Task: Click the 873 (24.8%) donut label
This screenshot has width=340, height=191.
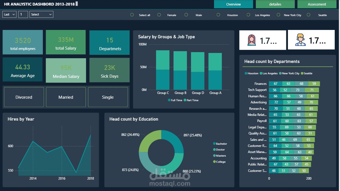Action: pyautogui.click(x=130, y=170)
